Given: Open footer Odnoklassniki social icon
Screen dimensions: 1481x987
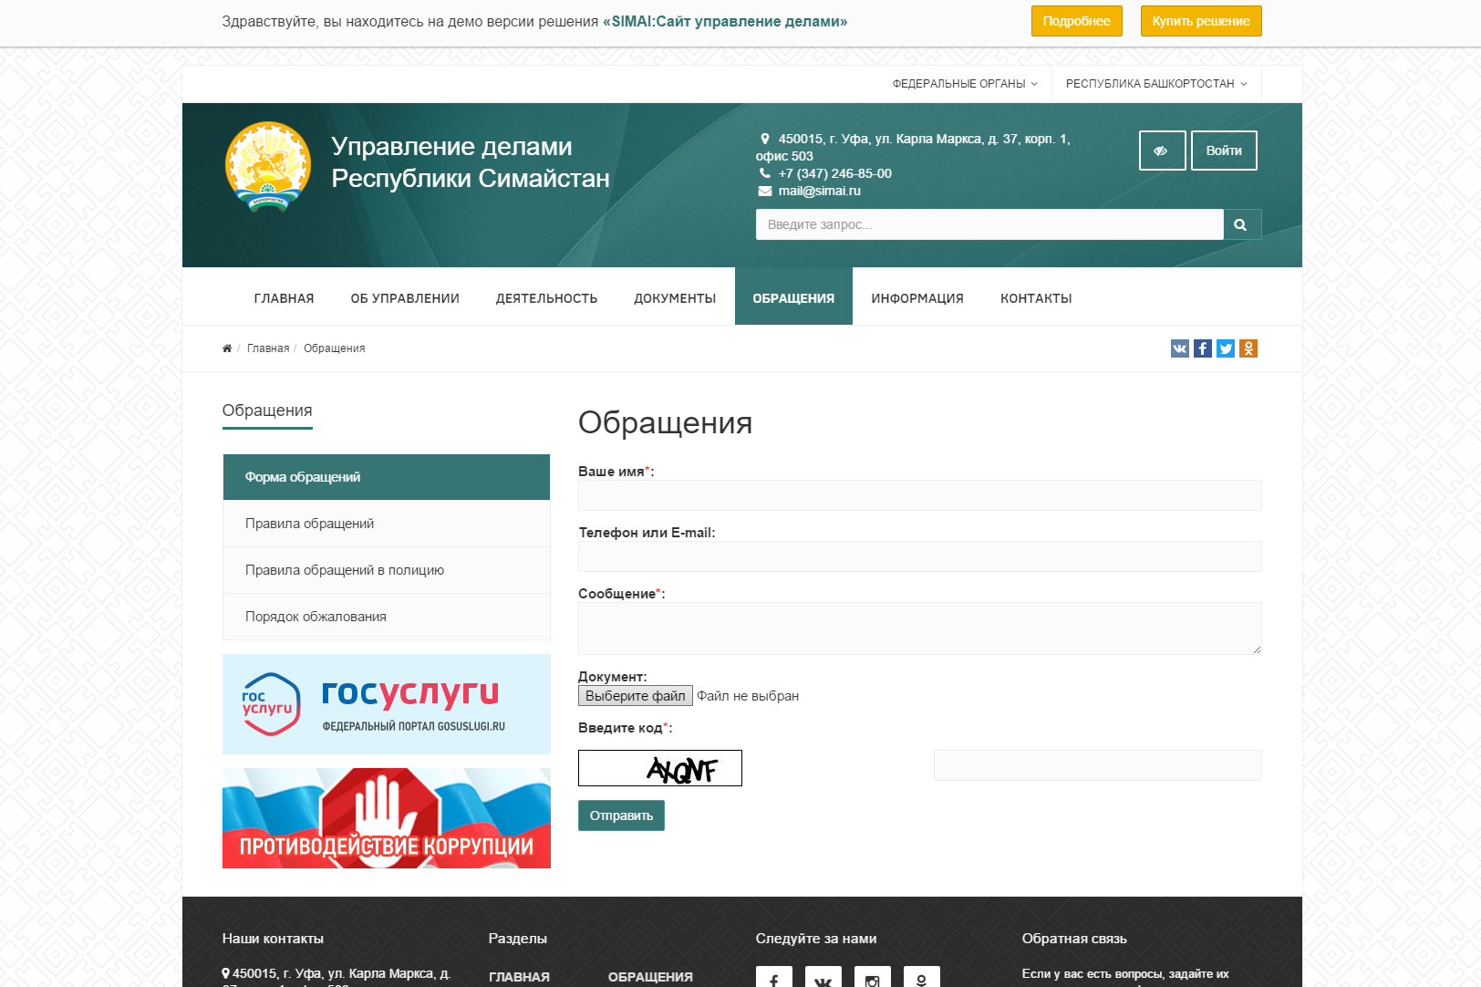Looking at the screenshot, I should point(921,977).
